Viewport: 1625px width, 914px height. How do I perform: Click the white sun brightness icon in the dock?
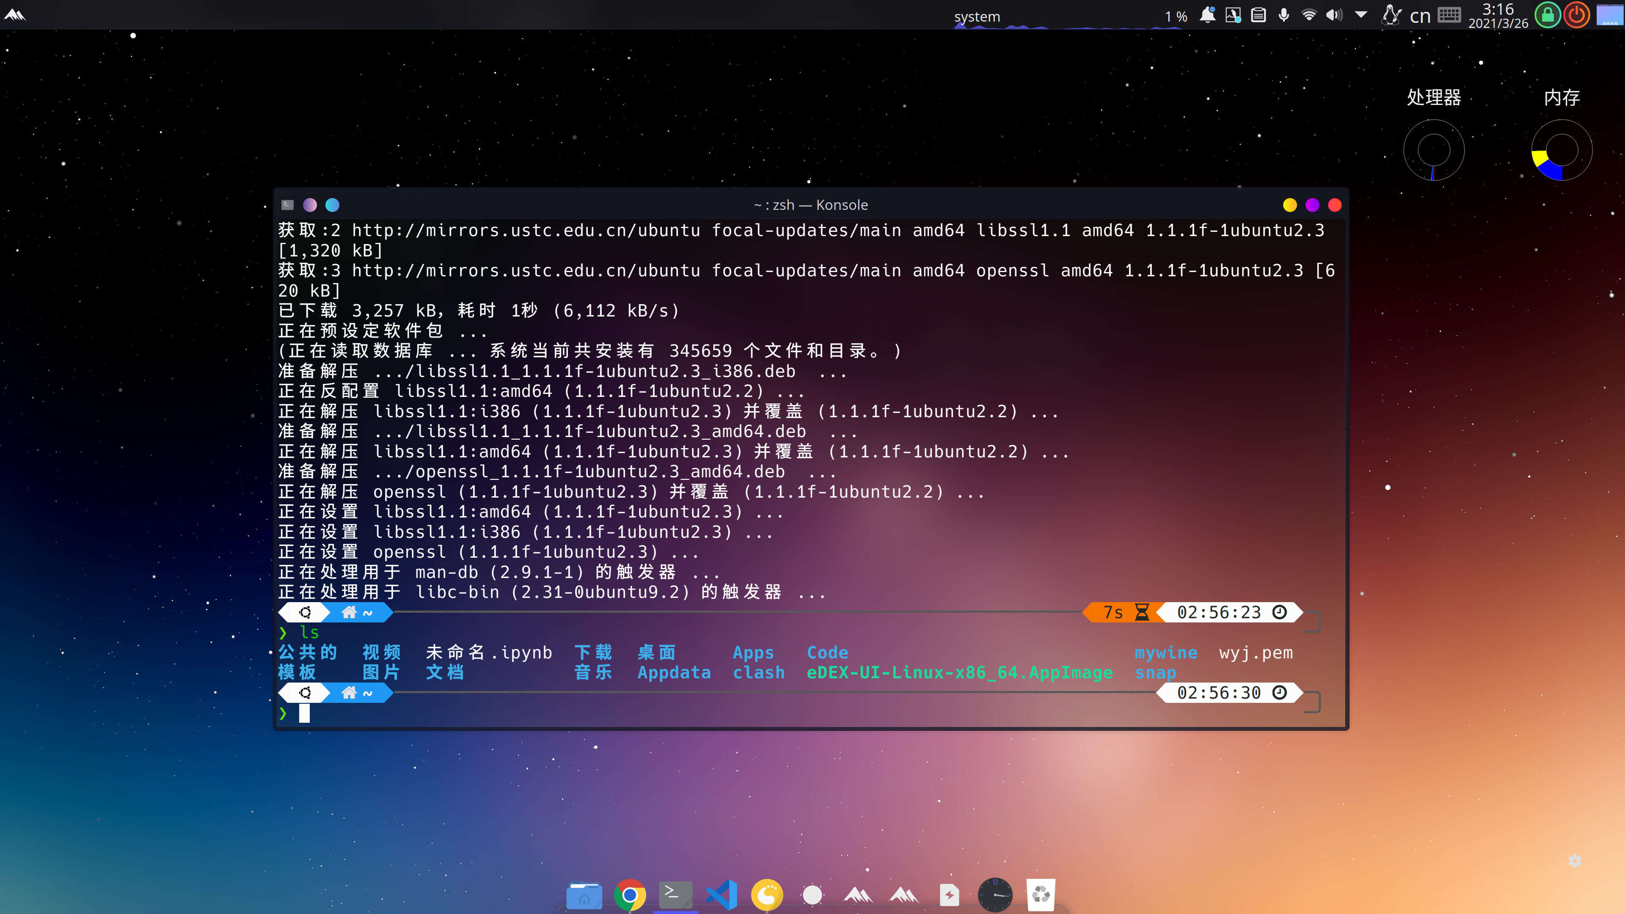tap(812, 895)
